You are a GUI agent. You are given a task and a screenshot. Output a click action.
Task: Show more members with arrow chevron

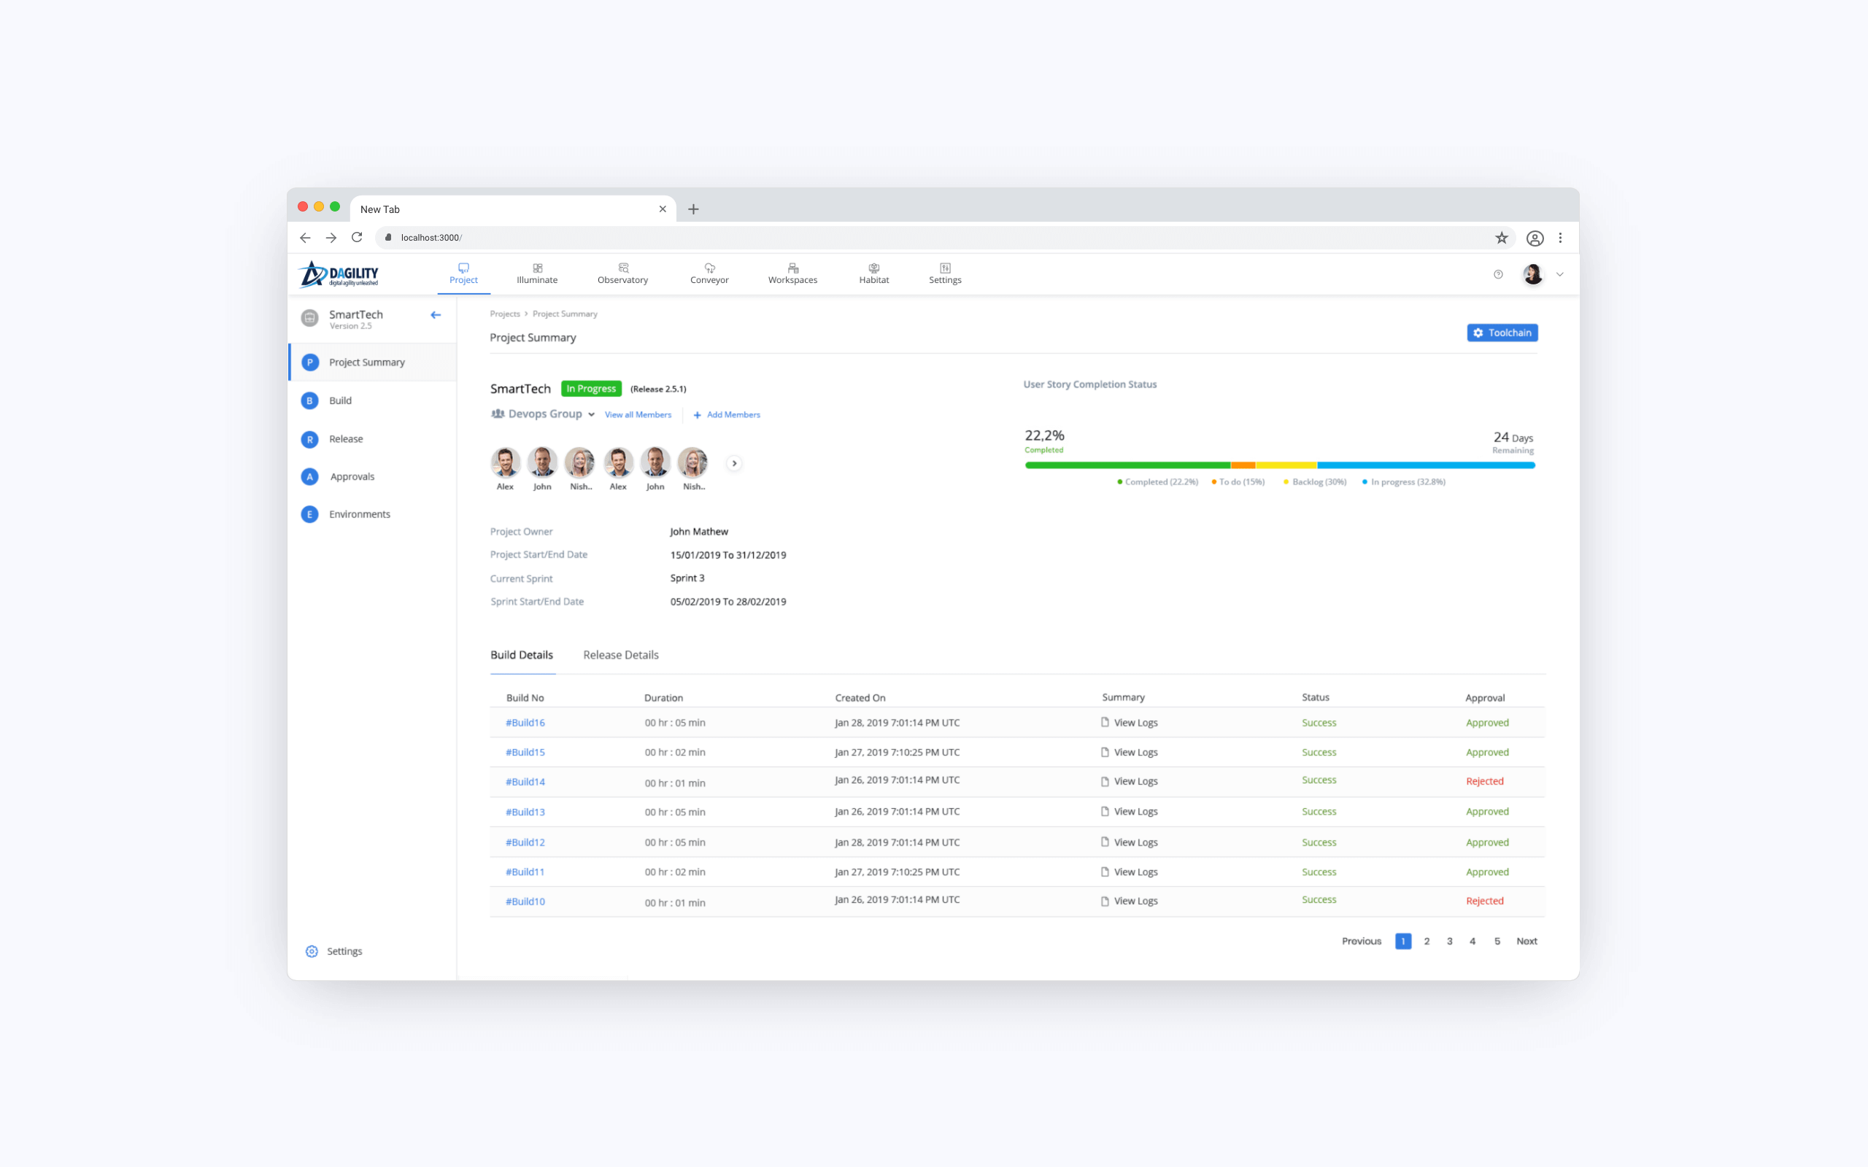point(734,463)
